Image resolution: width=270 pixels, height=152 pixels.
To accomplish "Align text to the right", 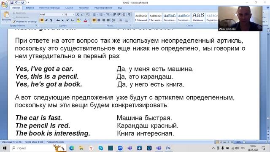I will point(103,20).
